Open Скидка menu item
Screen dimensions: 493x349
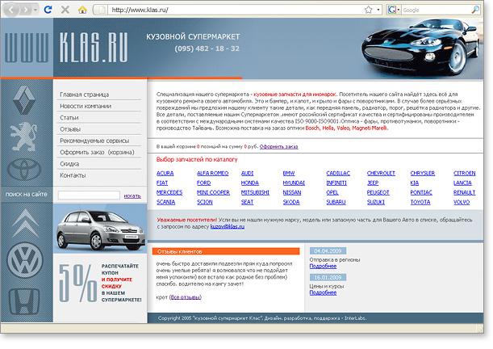[x=69, y=164]
